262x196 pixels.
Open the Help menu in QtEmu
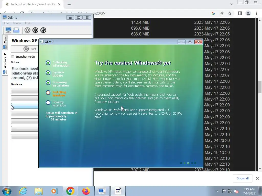pos(28,23)
